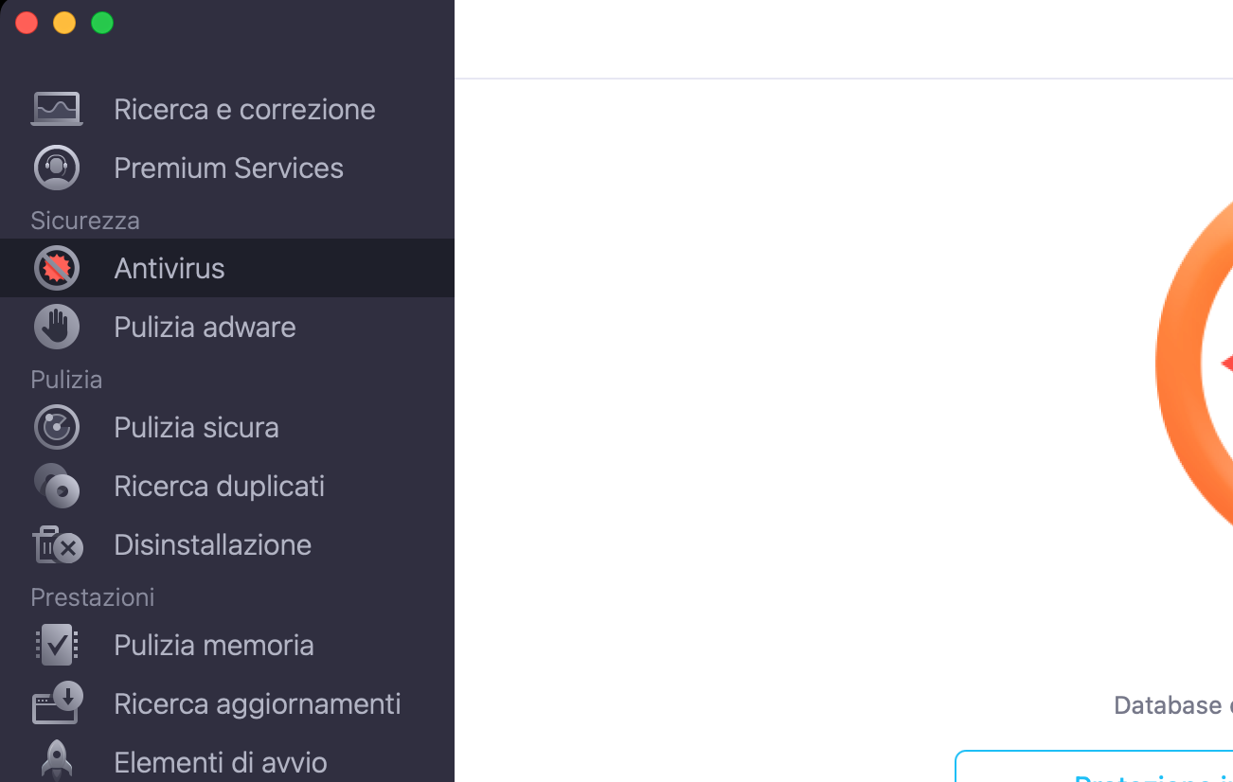1233x782 pixels.
Task: Select Pulizia memoria under Prestazioni
Action: 214,645
